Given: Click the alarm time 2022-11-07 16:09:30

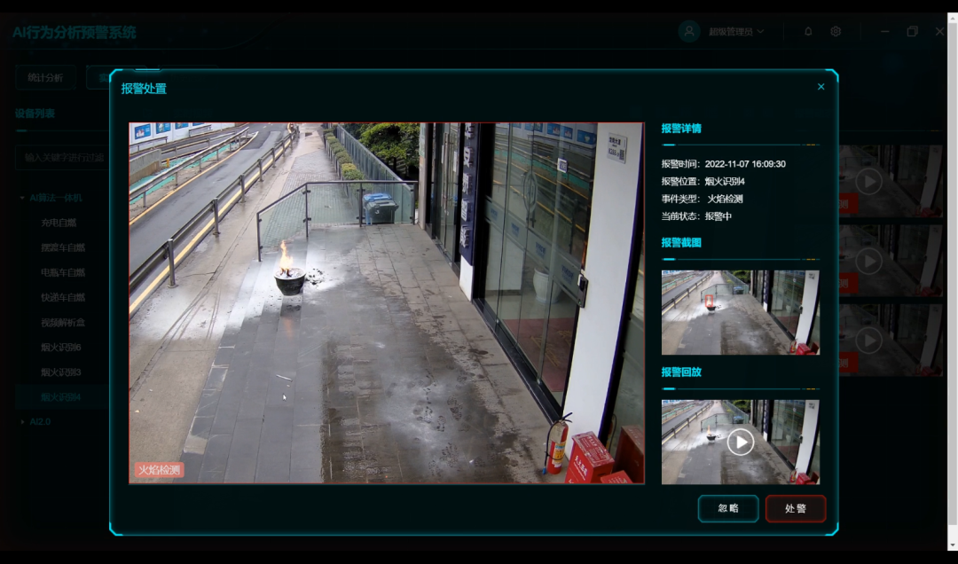Looking at the screenshot, I should (x=745, y=164).
